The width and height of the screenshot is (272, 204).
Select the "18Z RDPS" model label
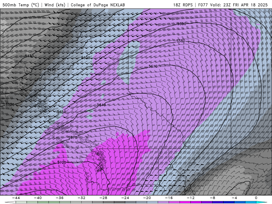click(x=183, y=5)
